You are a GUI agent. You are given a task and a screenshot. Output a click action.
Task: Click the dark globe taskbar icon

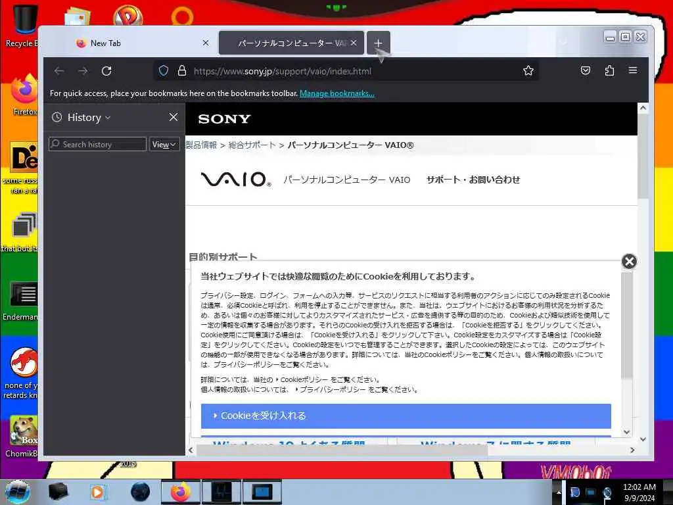(x=140, y=492)
